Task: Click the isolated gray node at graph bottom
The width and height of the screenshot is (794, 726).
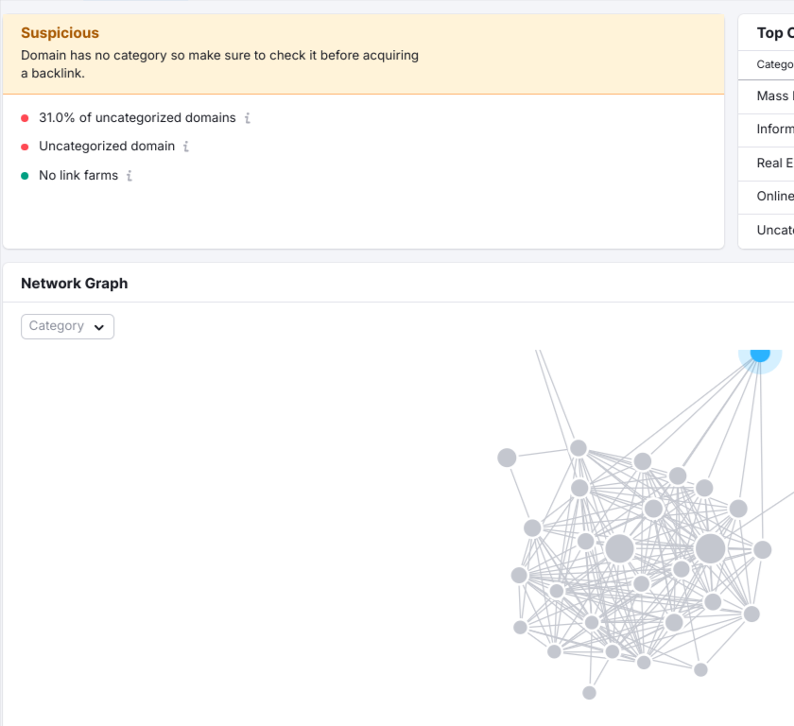Action: click(x=589, y=693)
